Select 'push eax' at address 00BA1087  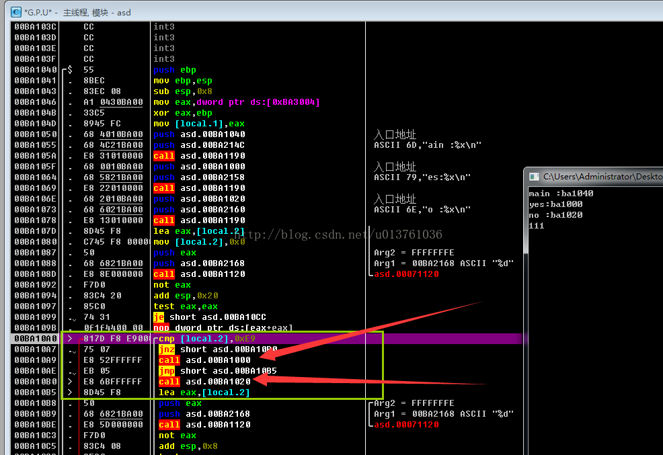175,253
